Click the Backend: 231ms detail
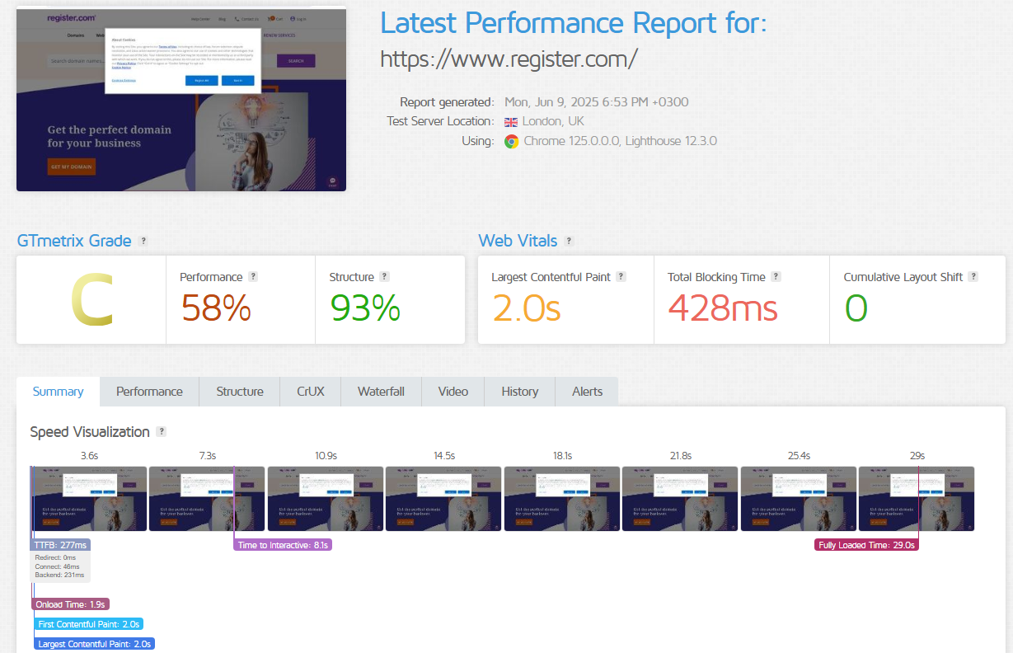Screen dimensions: 1013x653 pos(59,575)
